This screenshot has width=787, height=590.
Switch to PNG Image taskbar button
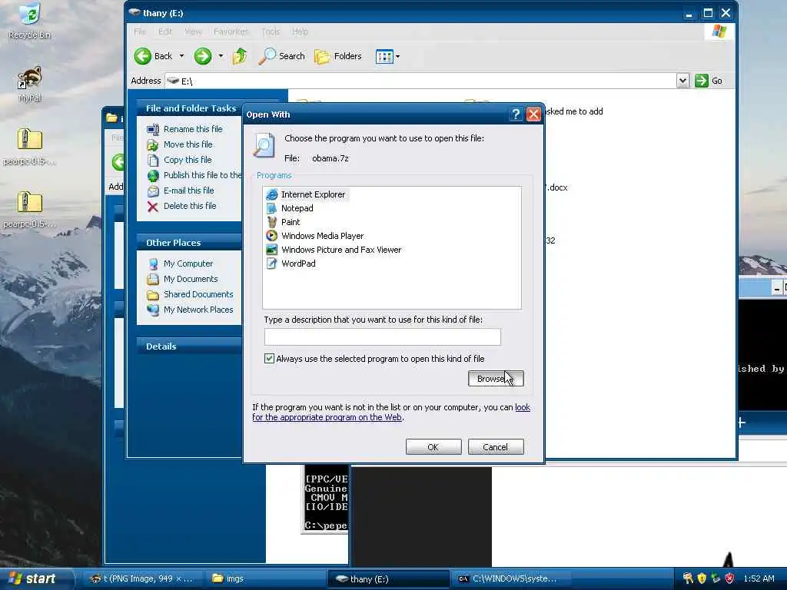click(141, 578)
